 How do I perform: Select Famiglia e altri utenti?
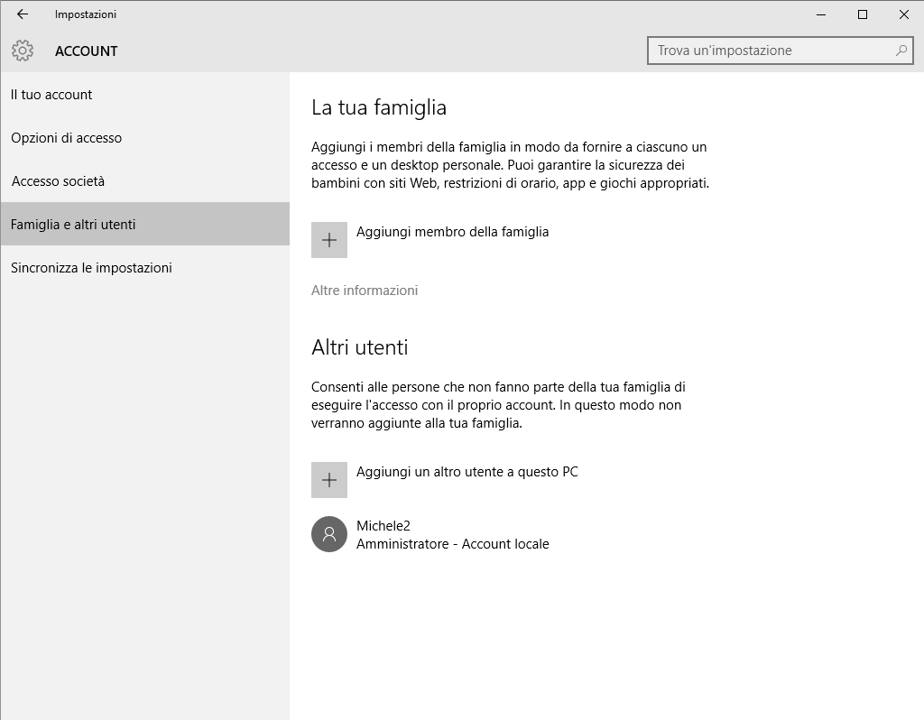[145, 224]
